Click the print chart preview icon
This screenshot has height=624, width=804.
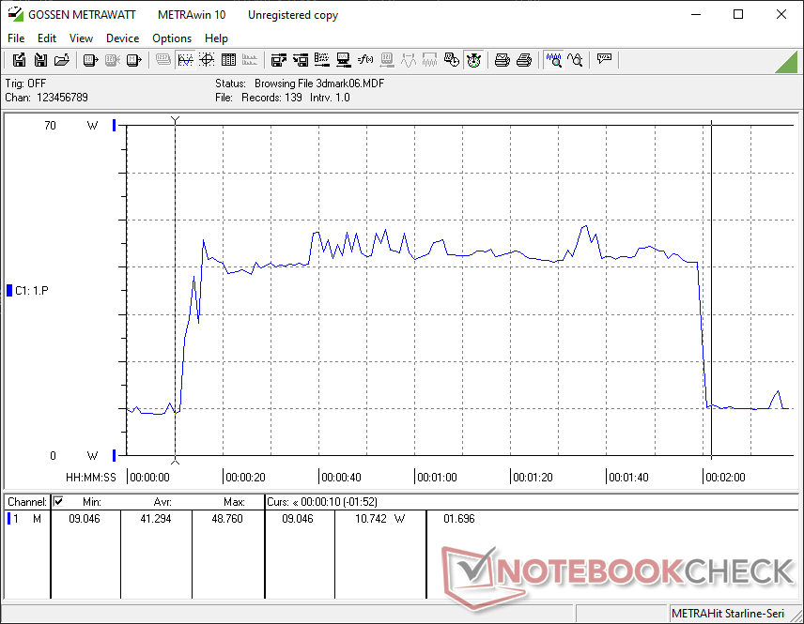pyautogui.click(x=502, y=60)
